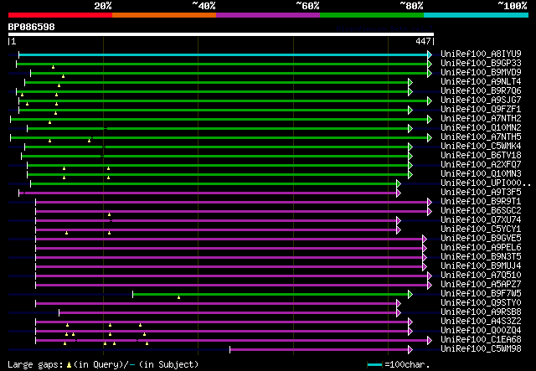Open the UniRef100_Q7XU74 hit label
The height and width of the screenshot is (371, 536).
tap(481, 220)
